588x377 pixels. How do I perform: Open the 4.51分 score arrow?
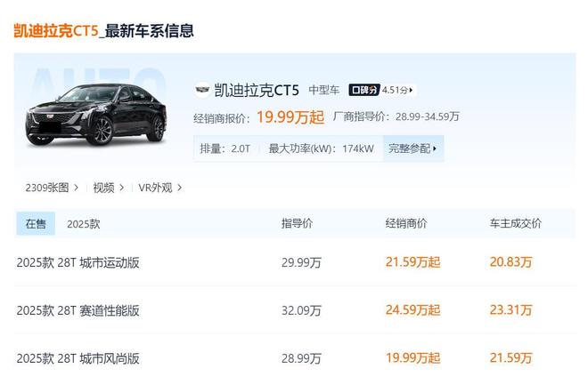(398, 90)
